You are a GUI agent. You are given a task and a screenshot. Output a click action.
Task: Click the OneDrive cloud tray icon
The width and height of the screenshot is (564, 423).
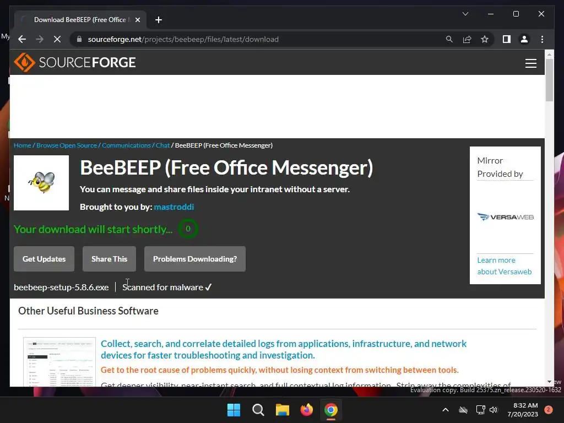click(x=463, y=410)
